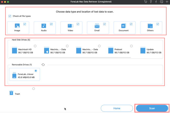Click the Update drive icon
Viewport: 170px width, 113px height.
click(x=143, y=50)
